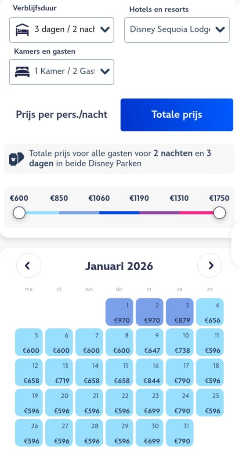Screen dimensions: 239x450
Task: Expand Verblijfsduur dropdown chevron
Action: [x=105, y=29]
